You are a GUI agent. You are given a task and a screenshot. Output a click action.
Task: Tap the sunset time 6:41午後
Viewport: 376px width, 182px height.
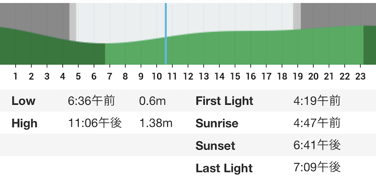(x=317, y=146)
